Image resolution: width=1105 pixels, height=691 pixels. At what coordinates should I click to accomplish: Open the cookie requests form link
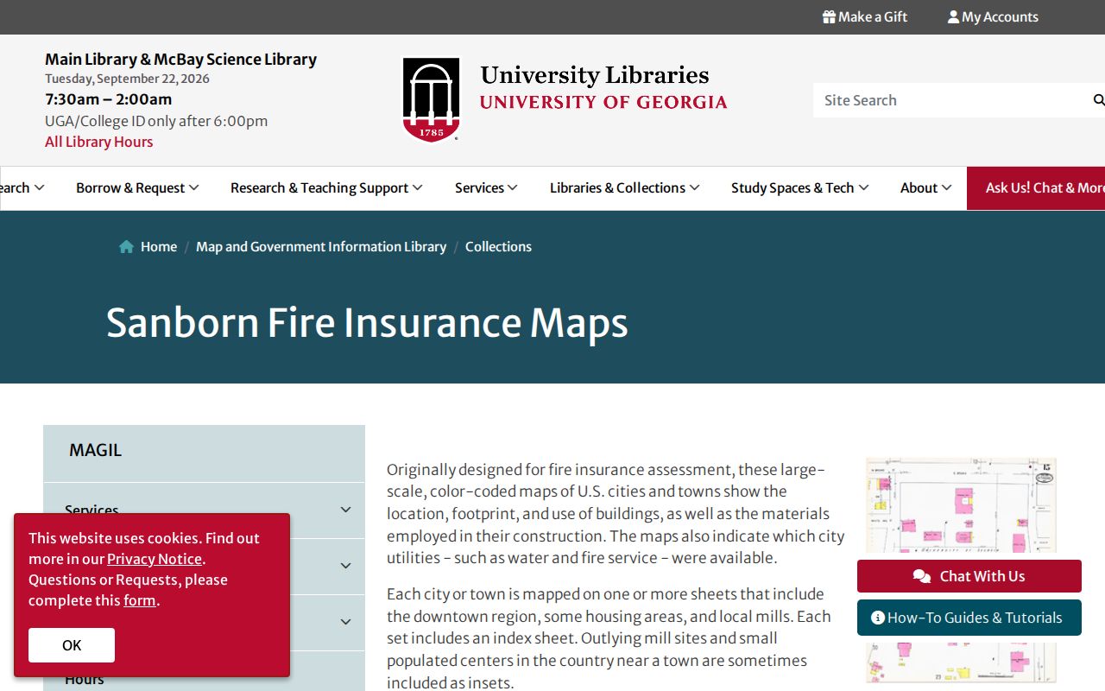139,600
